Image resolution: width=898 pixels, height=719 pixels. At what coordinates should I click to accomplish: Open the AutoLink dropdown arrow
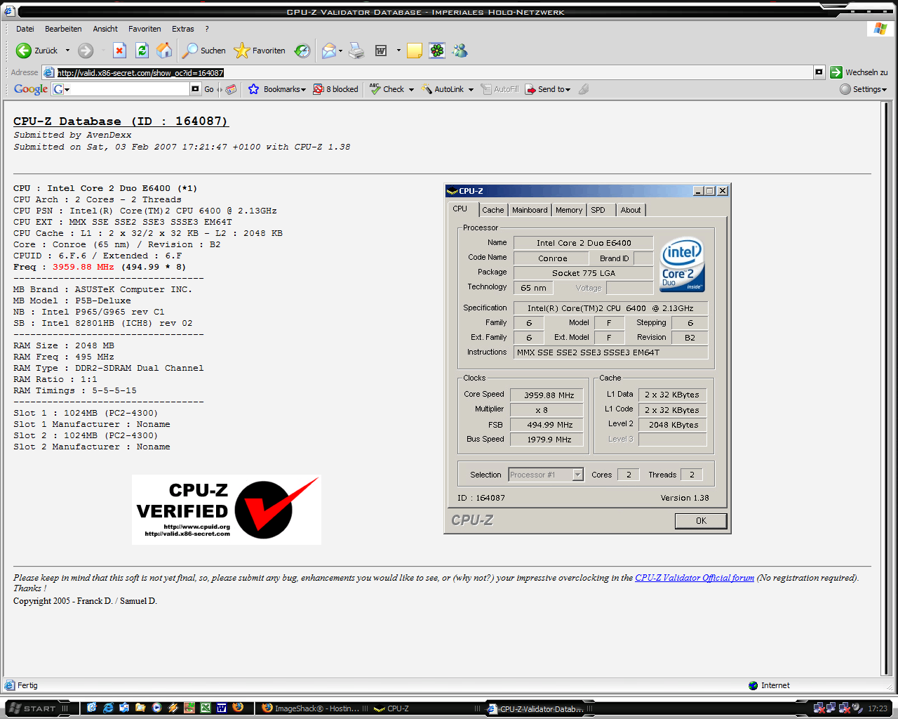tap(471, 89)
